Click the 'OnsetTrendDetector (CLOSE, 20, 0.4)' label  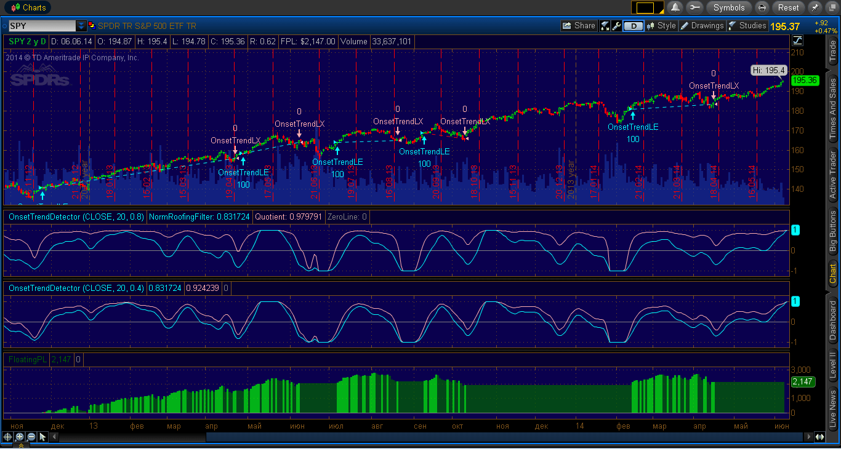(x=76, y=288)
